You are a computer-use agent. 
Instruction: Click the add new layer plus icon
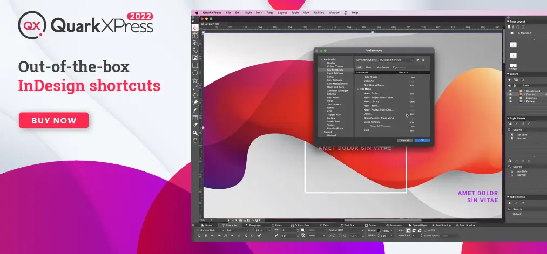point(509,80)
